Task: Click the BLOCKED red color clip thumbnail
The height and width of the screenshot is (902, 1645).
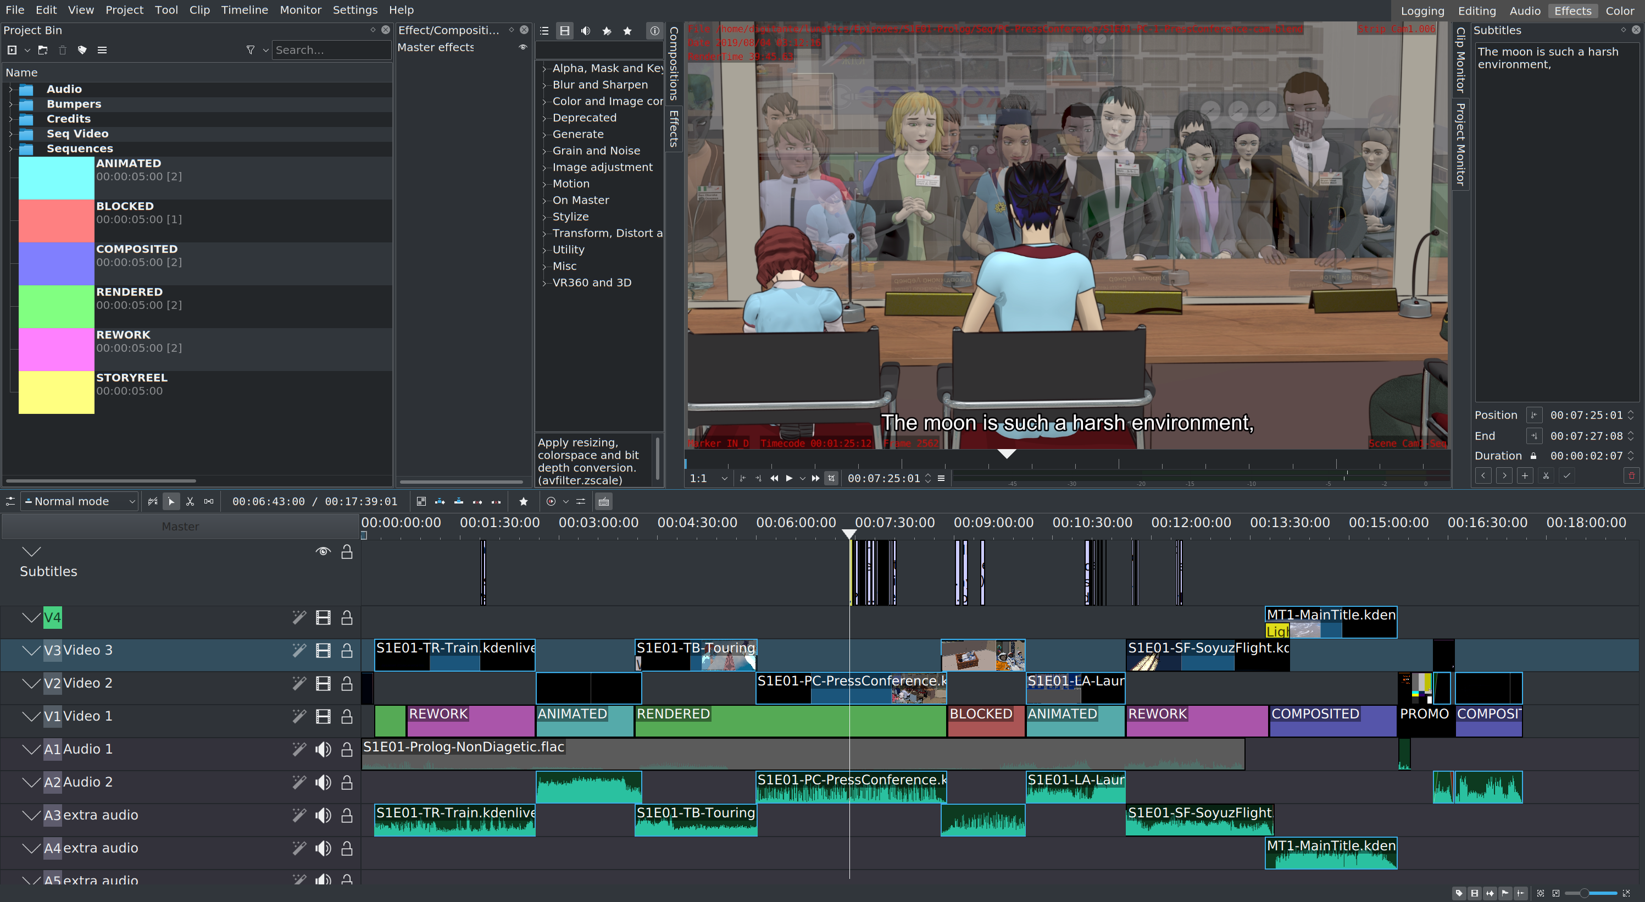Action: coord(56,220)
